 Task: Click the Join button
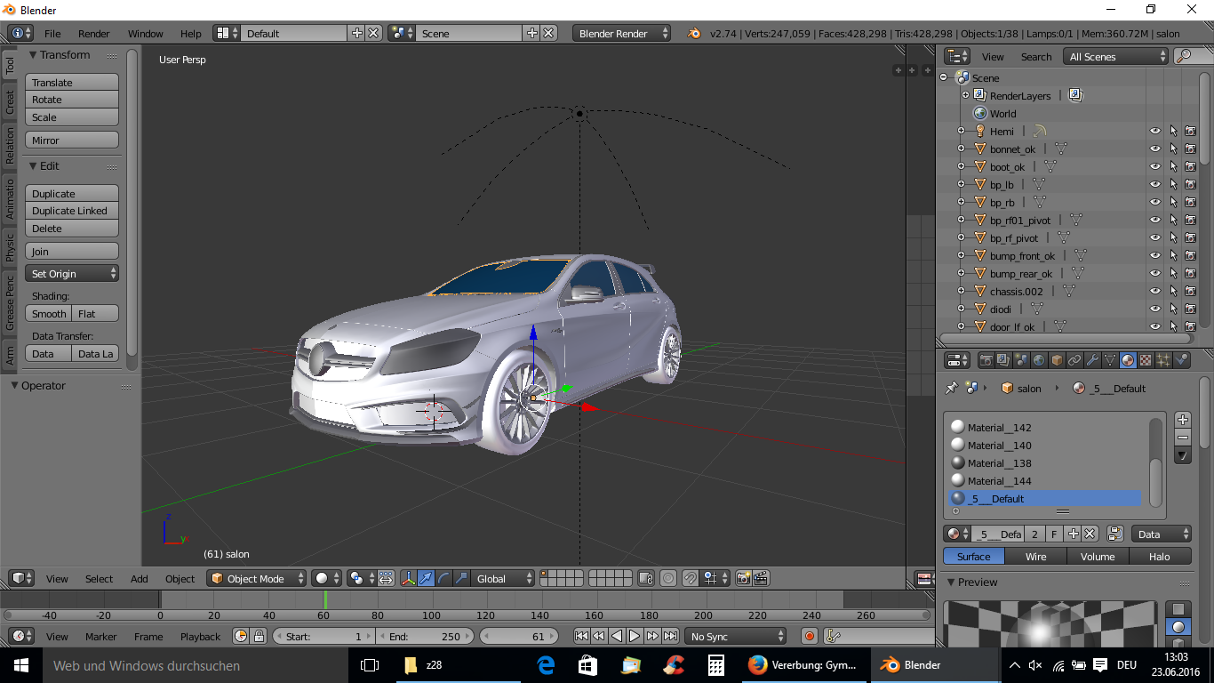(x=72, y=252)
